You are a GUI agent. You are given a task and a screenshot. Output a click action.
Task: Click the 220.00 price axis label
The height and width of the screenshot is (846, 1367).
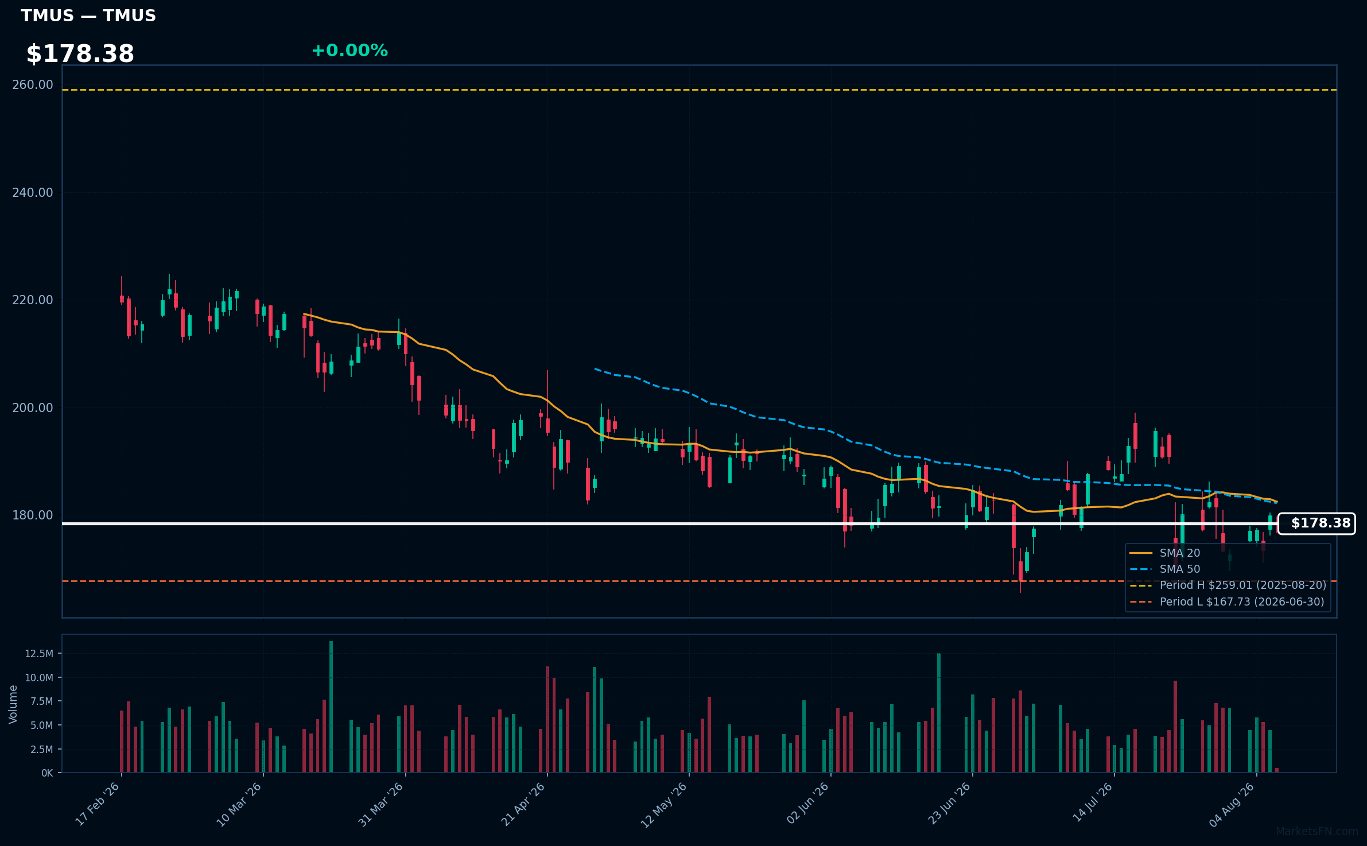point(33,300)
